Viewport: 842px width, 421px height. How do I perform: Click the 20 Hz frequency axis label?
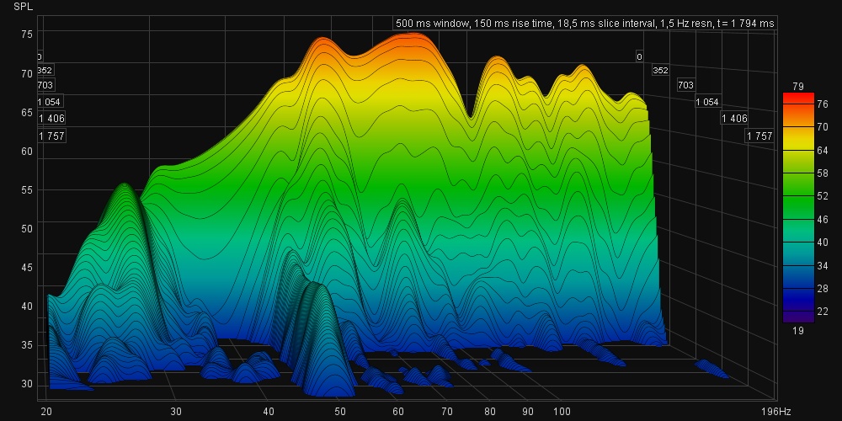tap(46, 411)
